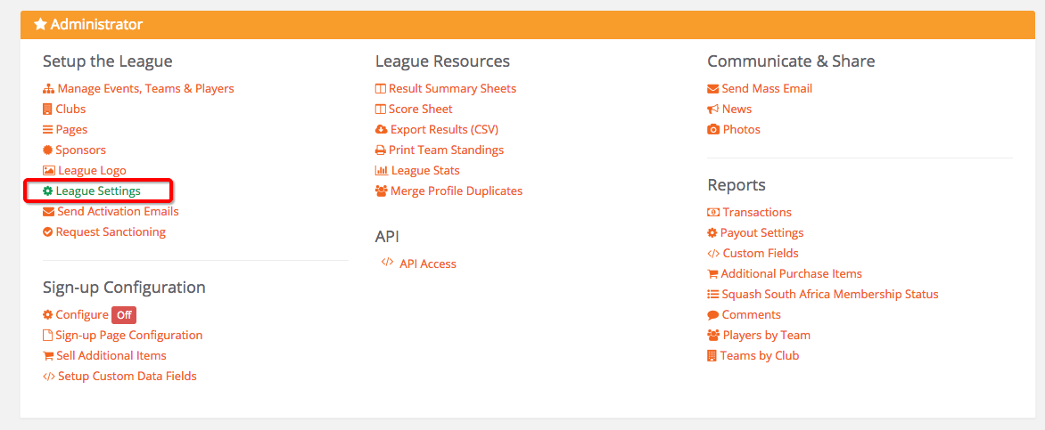Click the gear icon next to Payout Settings

click(x=712, y=233)
